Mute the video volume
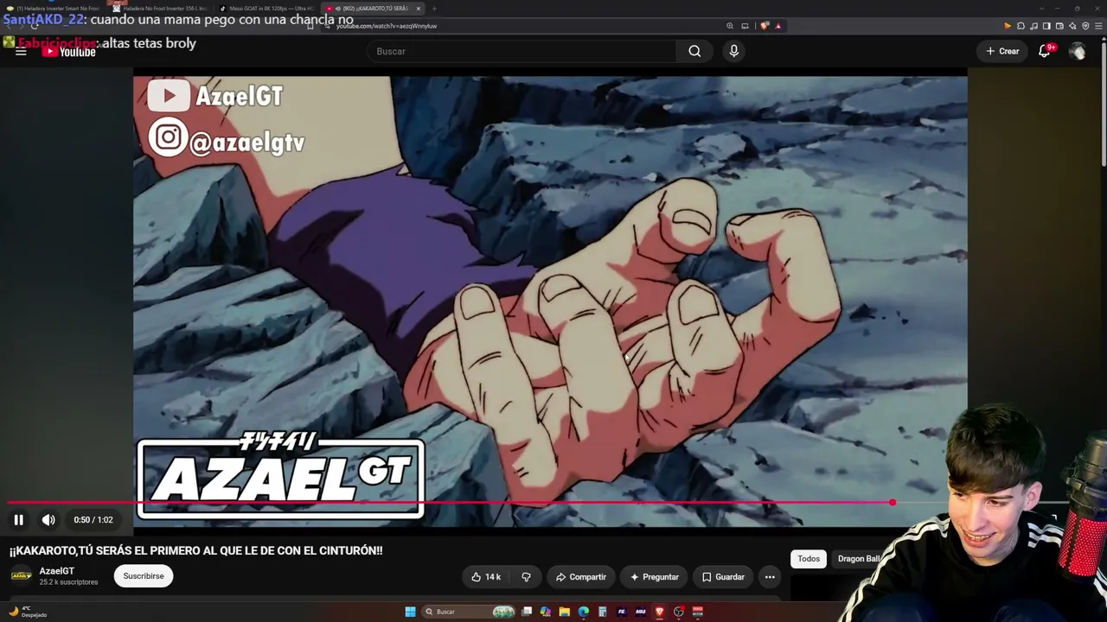Image resolution: width=1107 pixels, height=622 pixels. (48, 520)
